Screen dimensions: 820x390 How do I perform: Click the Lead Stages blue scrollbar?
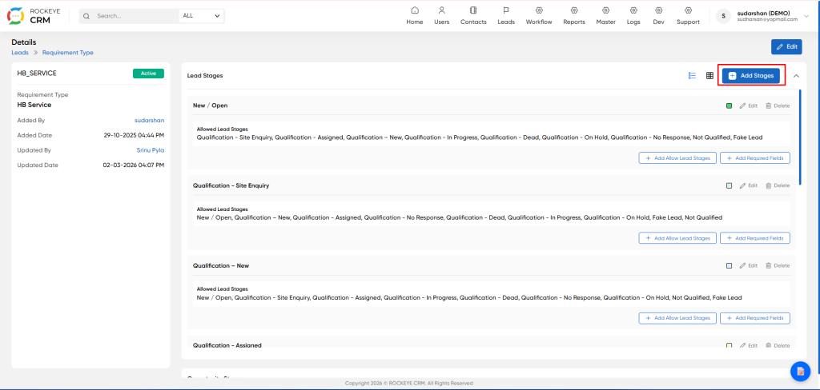(x=800, y=137)
